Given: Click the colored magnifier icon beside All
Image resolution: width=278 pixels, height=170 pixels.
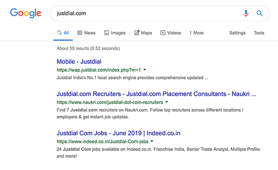Looking at the screenshot, I should pos(59,33).
